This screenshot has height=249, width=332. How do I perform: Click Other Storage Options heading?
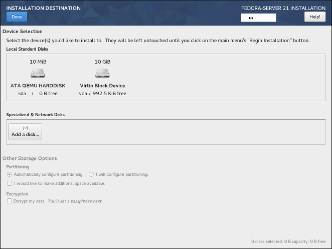(30, 158)
